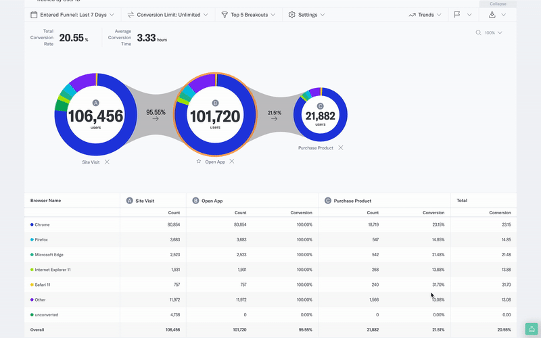Click the star icon beside Open App

[199, 162]
